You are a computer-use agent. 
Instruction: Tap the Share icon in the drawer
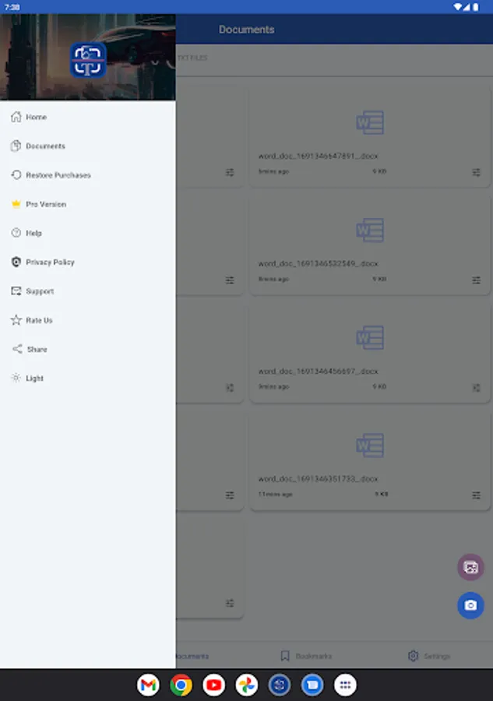pyautogui.click(x=16, y=349)
